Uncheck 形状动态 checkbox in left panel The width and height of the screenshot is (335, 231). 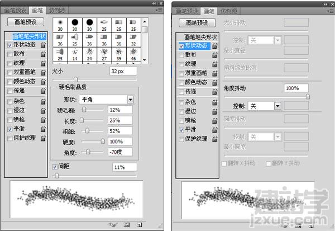click(x=10, y=45)
